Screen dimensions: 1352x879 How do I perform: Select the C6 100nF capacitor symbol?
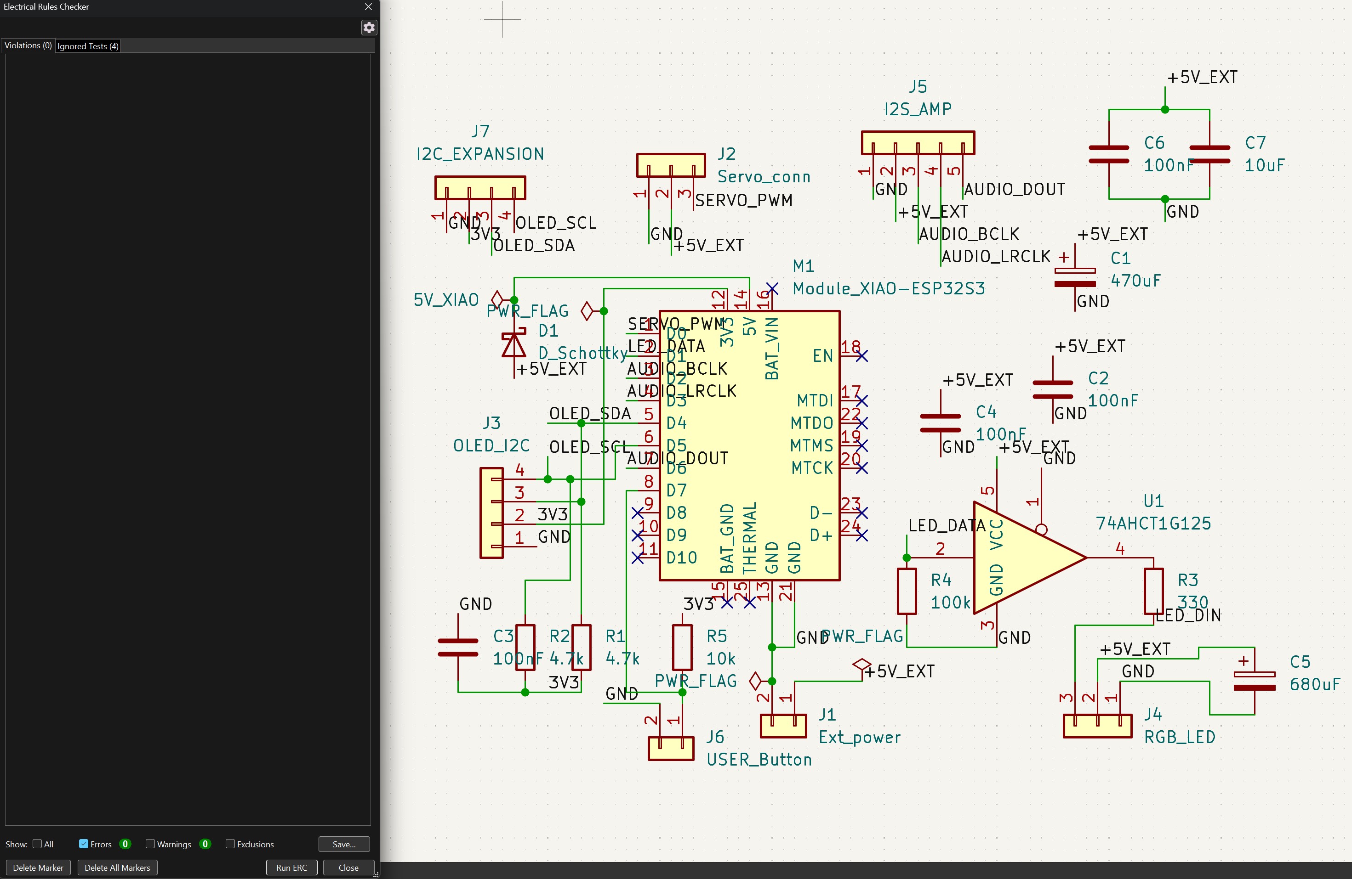click(1108, 154)
